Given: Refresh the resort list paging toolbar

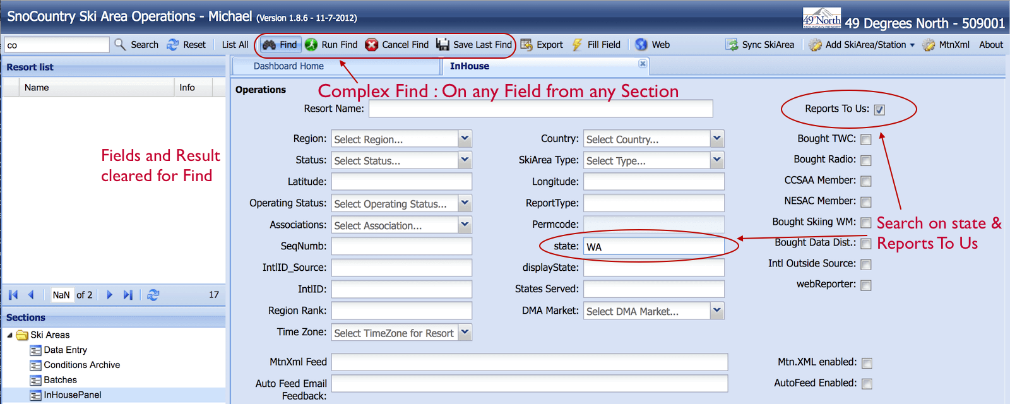Looking at the screenshot, I should 153,295.
